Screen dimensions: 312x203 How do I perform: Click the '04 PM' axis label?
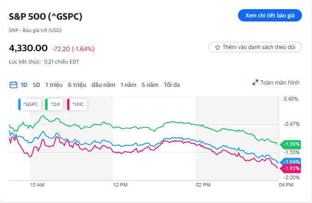(x=286, y=185)
